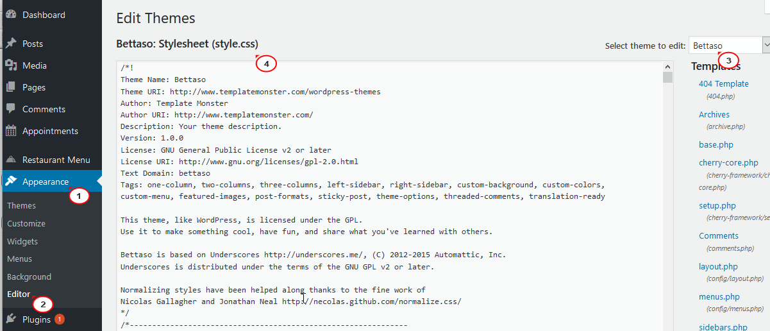Open base.php template
This screenshot has width=770, height=331.
(716, 145)
